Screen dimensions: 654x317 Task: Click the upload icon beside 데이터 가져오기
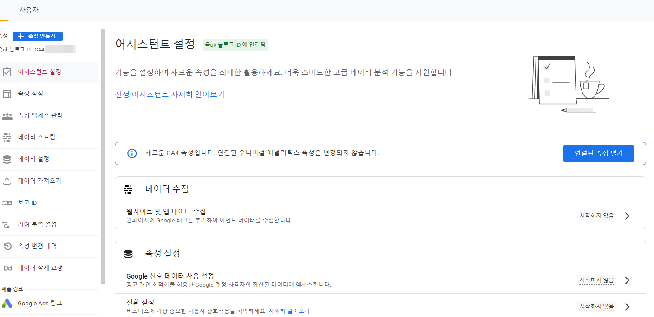(x=7, y=181)
